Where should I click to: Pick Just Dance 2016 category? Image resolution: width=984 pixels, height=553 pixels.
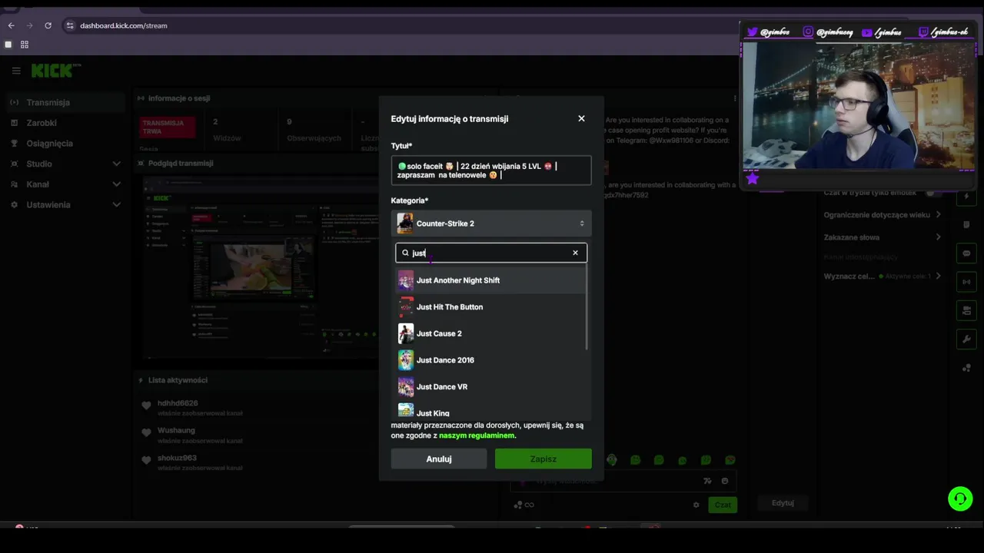point(490,360)
